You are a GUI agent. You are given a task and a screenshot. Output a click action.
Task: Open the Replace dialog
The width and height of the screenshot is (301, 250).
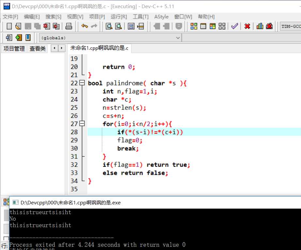(118, 26)
